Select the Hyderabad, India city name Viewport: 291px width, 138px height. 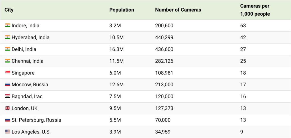(x=31, y=37)
